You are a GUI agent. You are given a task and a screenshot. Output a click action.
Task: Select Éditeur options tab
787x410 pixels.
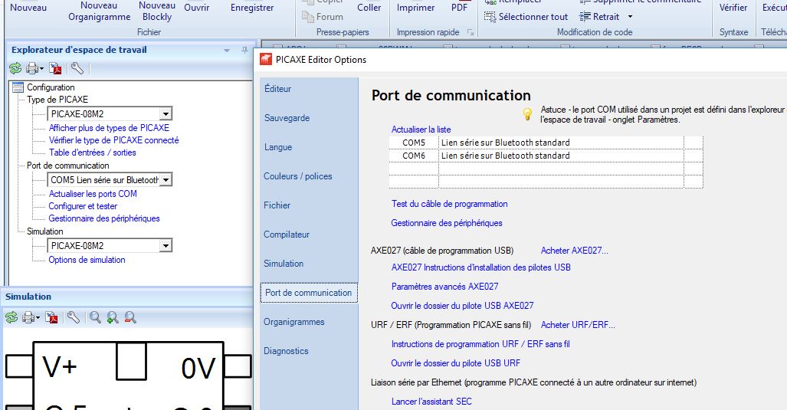coord(277,89)
